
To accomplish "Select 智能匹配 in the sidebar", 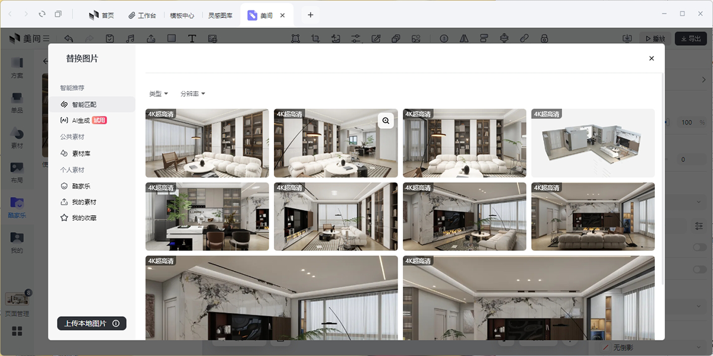I will click(x=89, y=104).
